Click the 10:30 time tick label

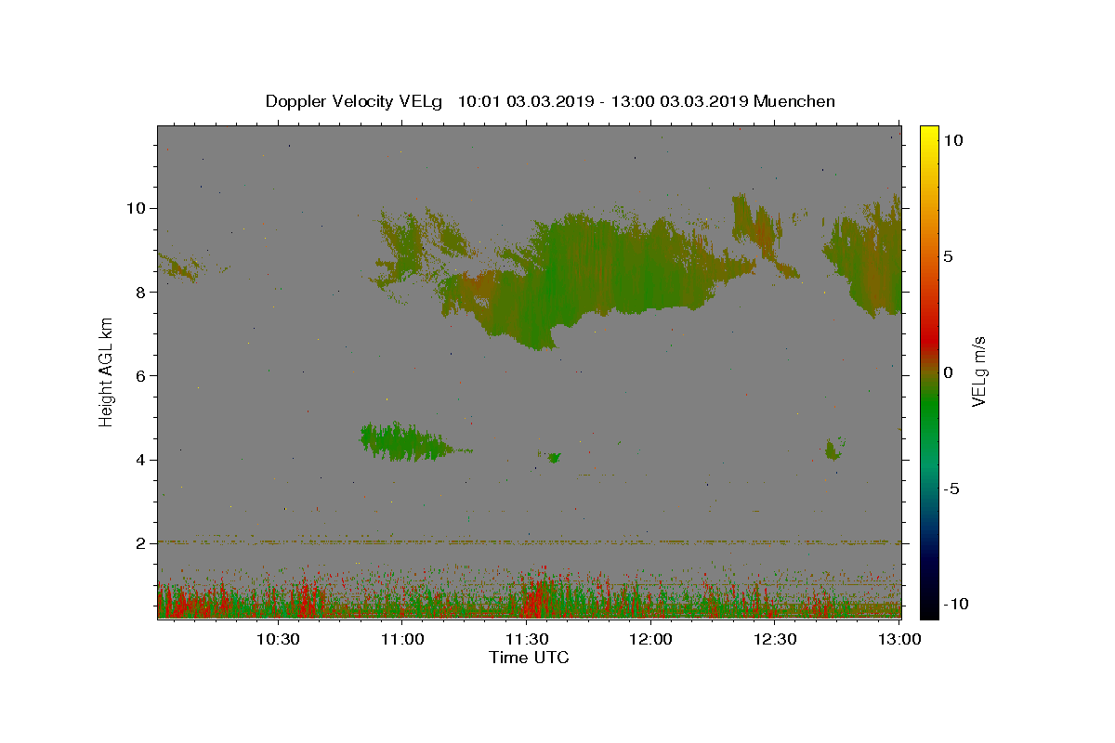277,639
